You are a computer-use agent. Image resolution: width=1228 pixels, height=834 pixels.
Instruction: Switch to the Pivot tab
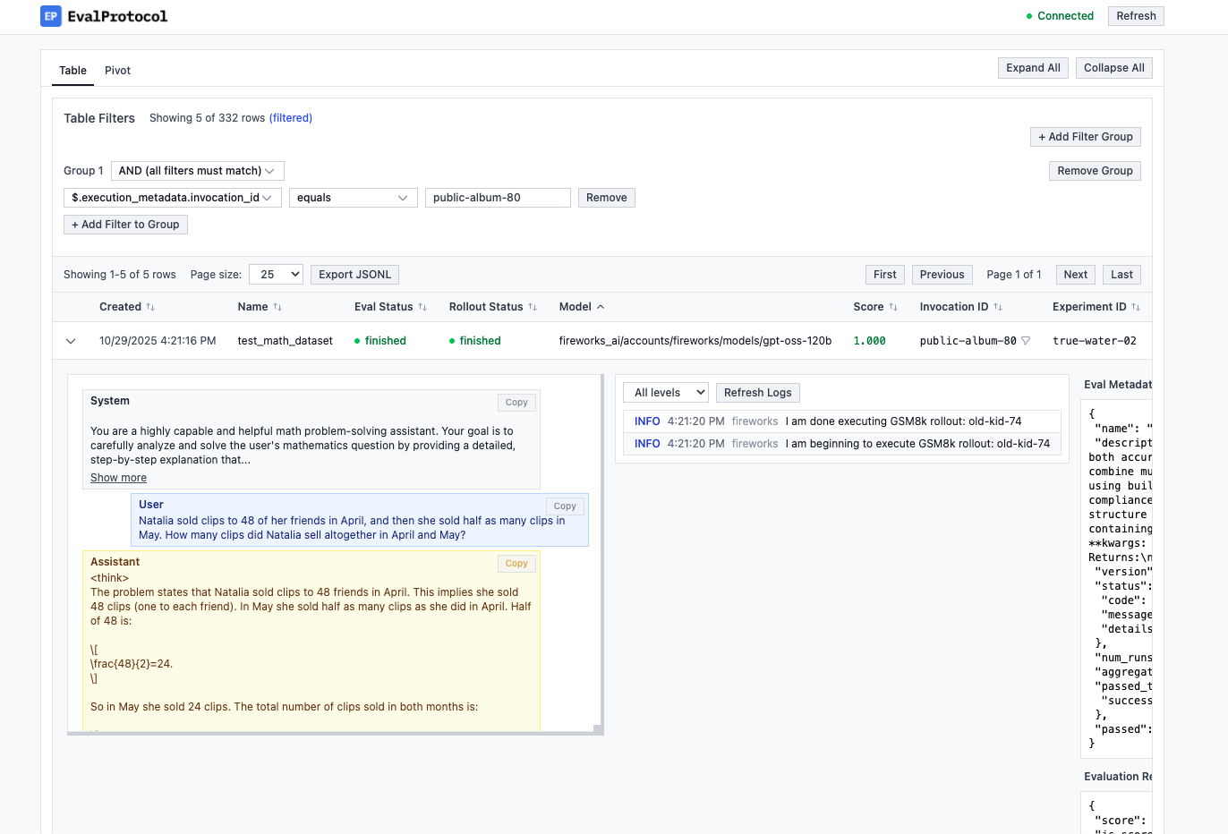tap(117, 71)
